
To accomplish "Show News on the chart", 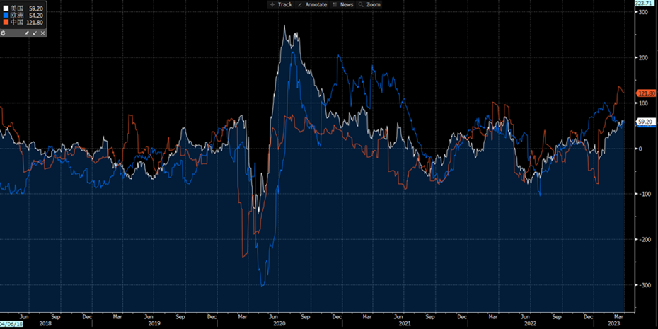I will tap(343, 4).
